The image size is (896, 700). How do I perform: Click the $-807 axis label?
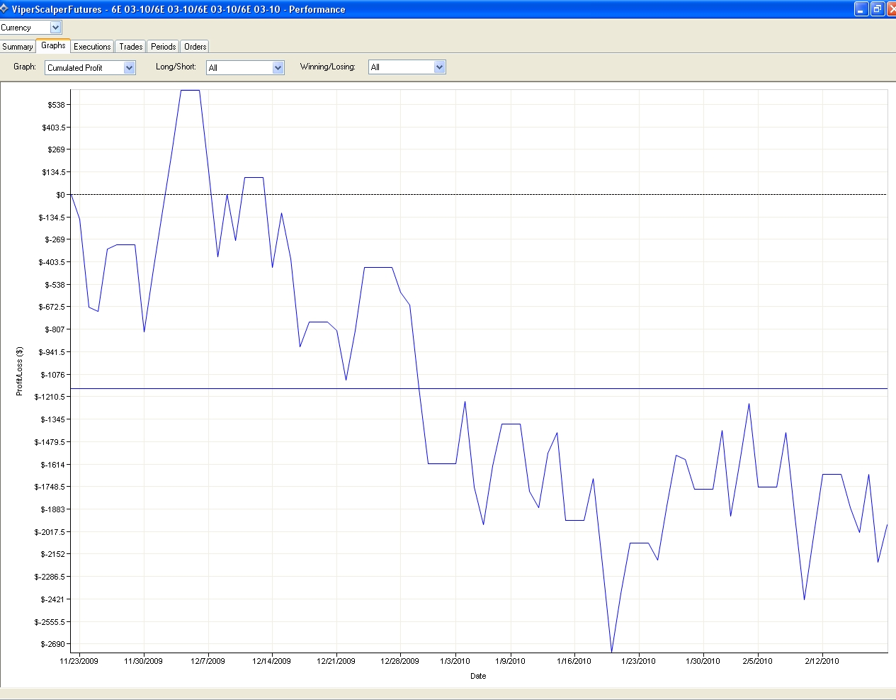click(55, 329)
